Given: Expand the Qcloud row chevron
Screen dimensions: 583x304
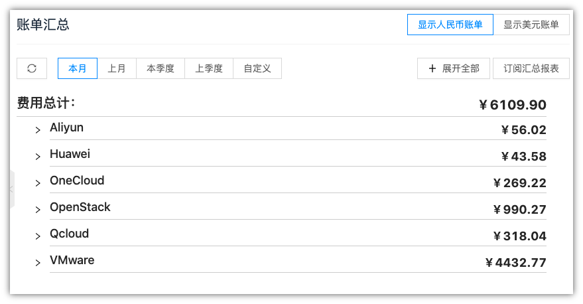Looking at the screenshot, I should click(38, 236).
